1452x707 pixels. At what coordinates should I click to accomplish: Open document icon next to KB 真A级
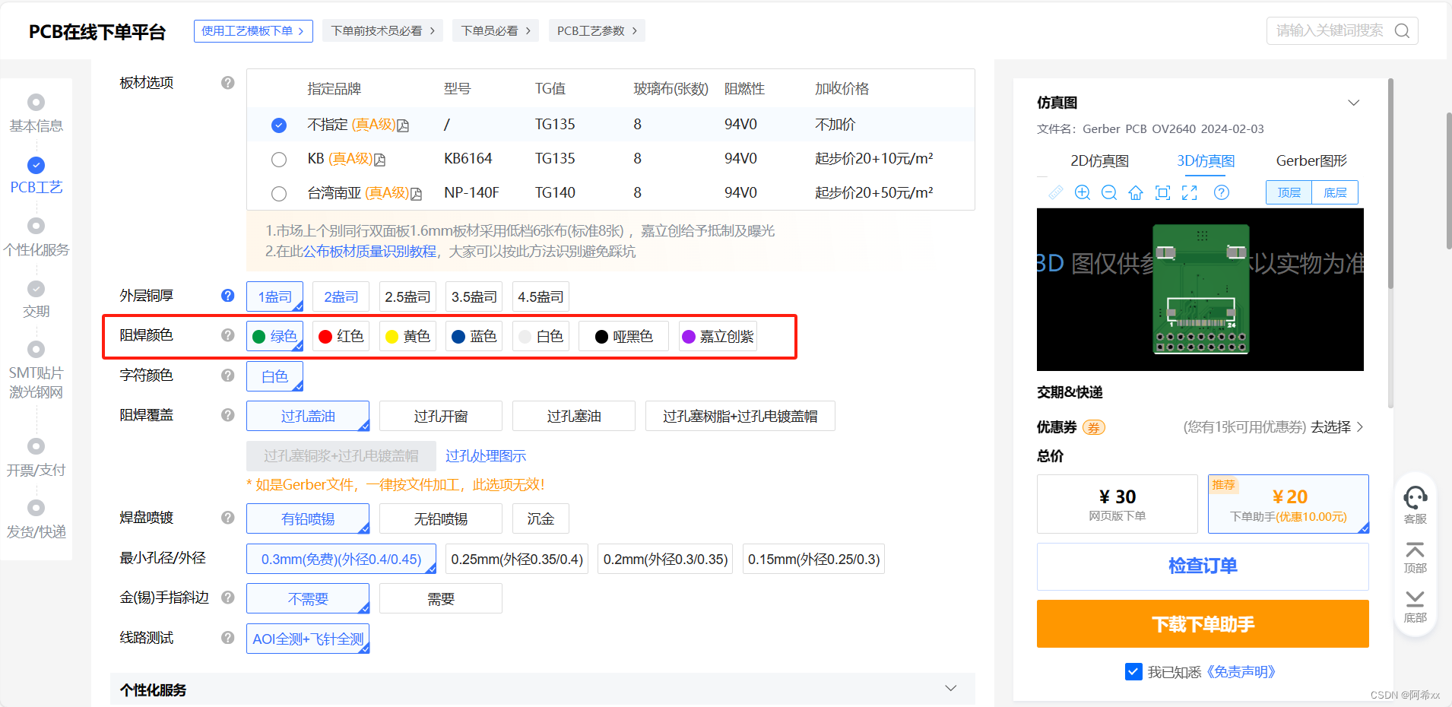(x=380, y=160)
